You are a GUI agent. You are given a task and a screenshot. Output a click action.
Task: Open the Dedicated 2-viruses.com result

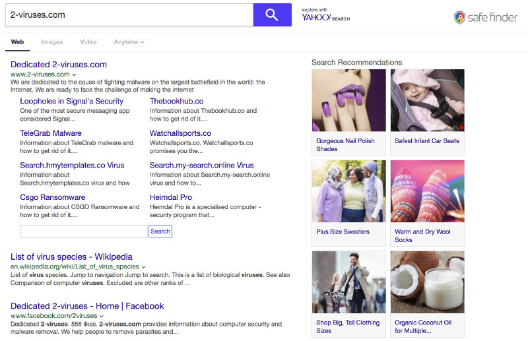[59, 64]
